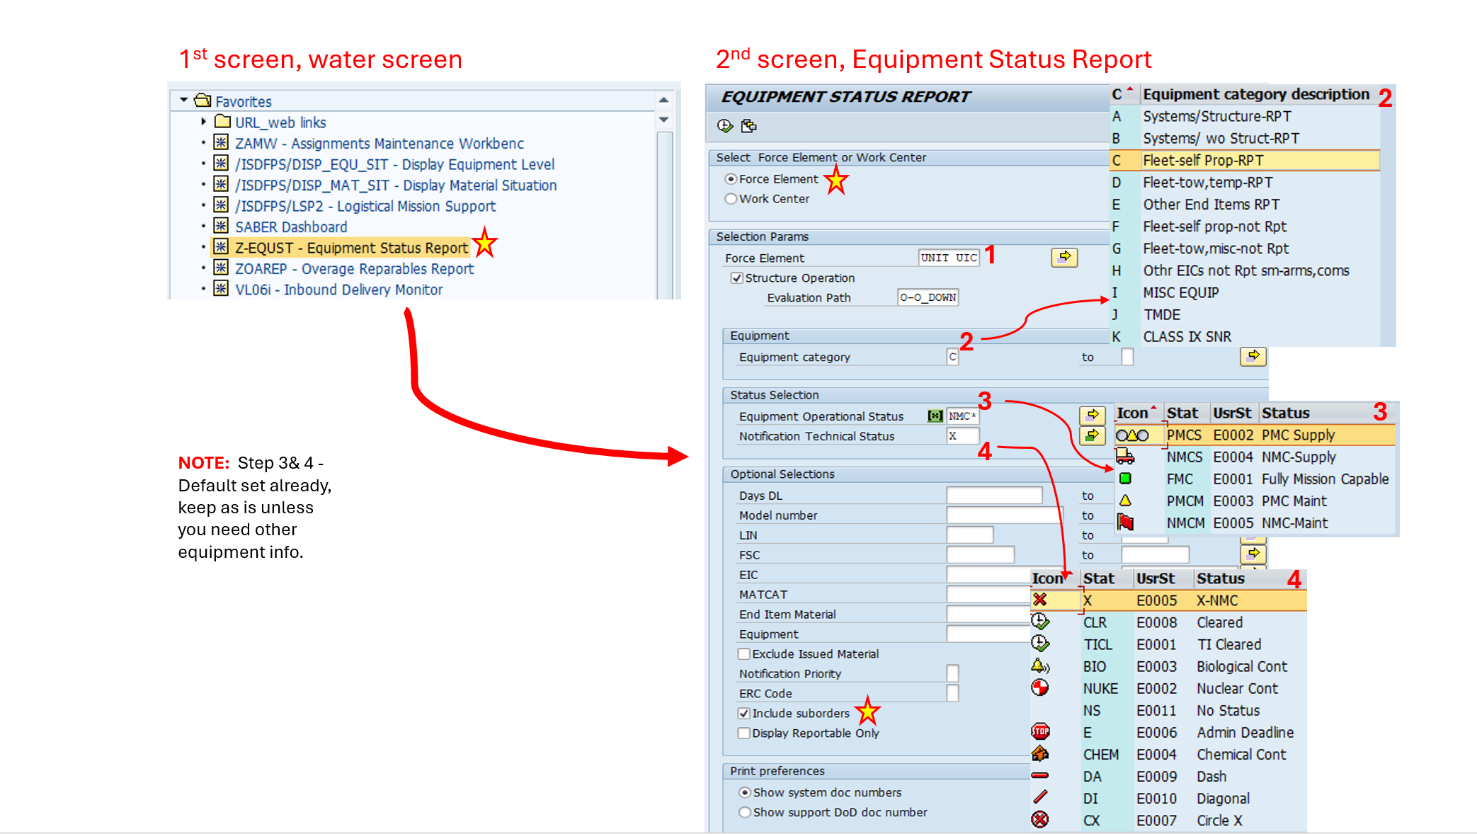Choose category I MISC EQUIP
The width and height of the screenshot is (1477, 834).
point(1245,292)
